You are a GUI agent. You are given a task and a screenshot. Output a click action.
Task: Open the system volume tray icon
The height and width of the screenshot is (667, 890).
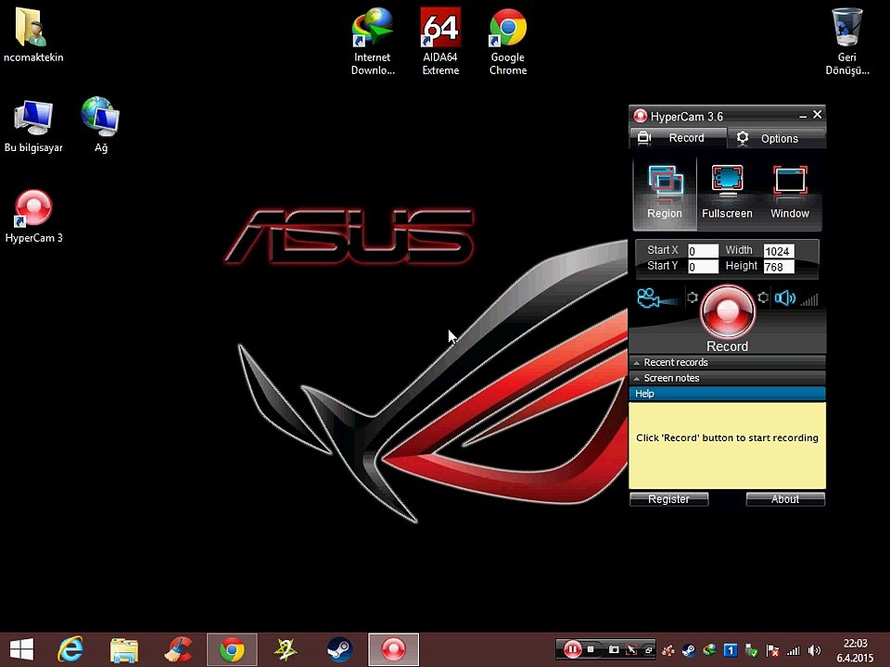coord(814,650)
